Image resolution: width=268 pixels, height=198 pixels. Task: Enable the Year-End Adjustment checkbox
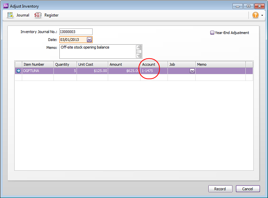[212, 33]
